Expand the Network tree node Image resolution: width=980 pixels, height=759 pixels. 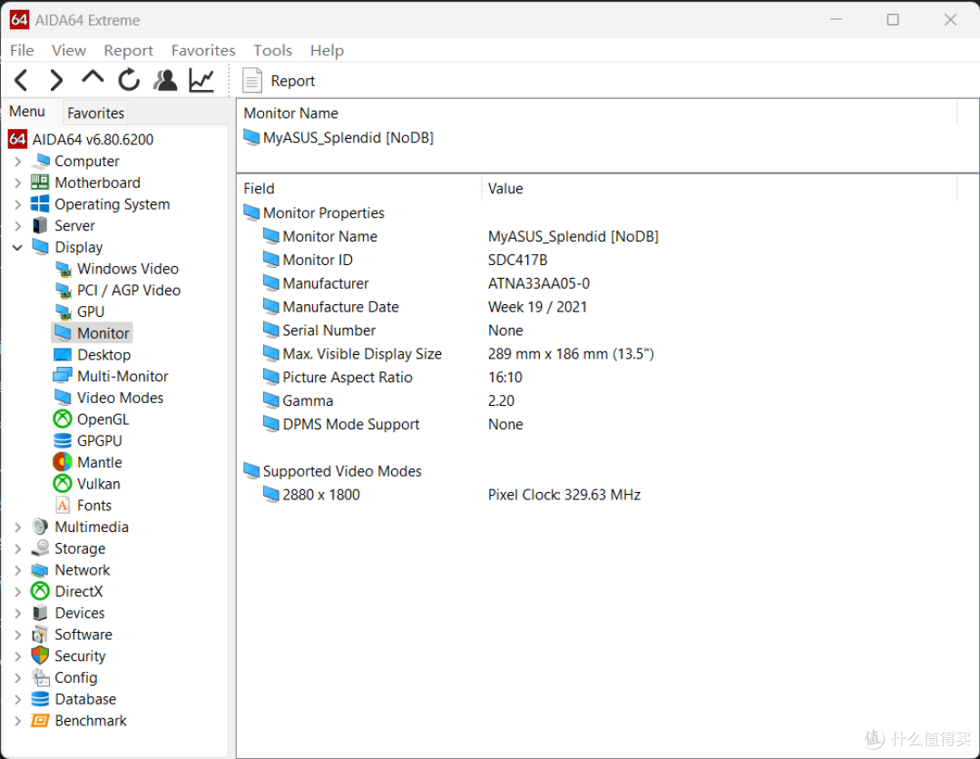tap(17, 570)
